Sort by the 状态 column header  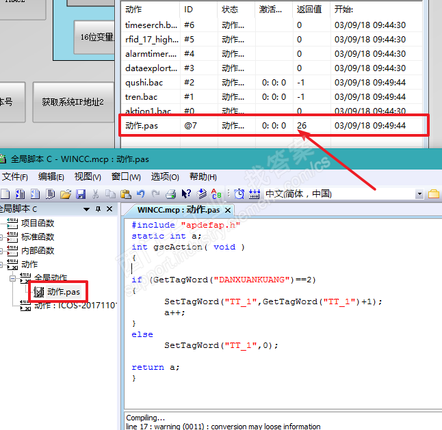(x=236, y=10)
